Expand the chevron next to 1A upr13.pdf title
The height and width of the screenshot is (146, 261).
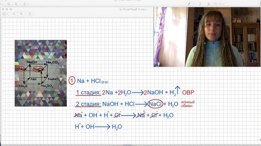[148, 9]
